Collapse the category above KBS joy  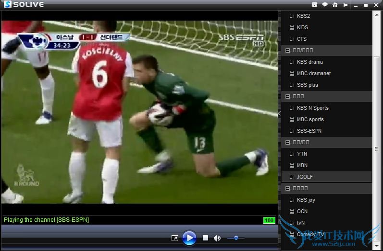tap(287, 188)
